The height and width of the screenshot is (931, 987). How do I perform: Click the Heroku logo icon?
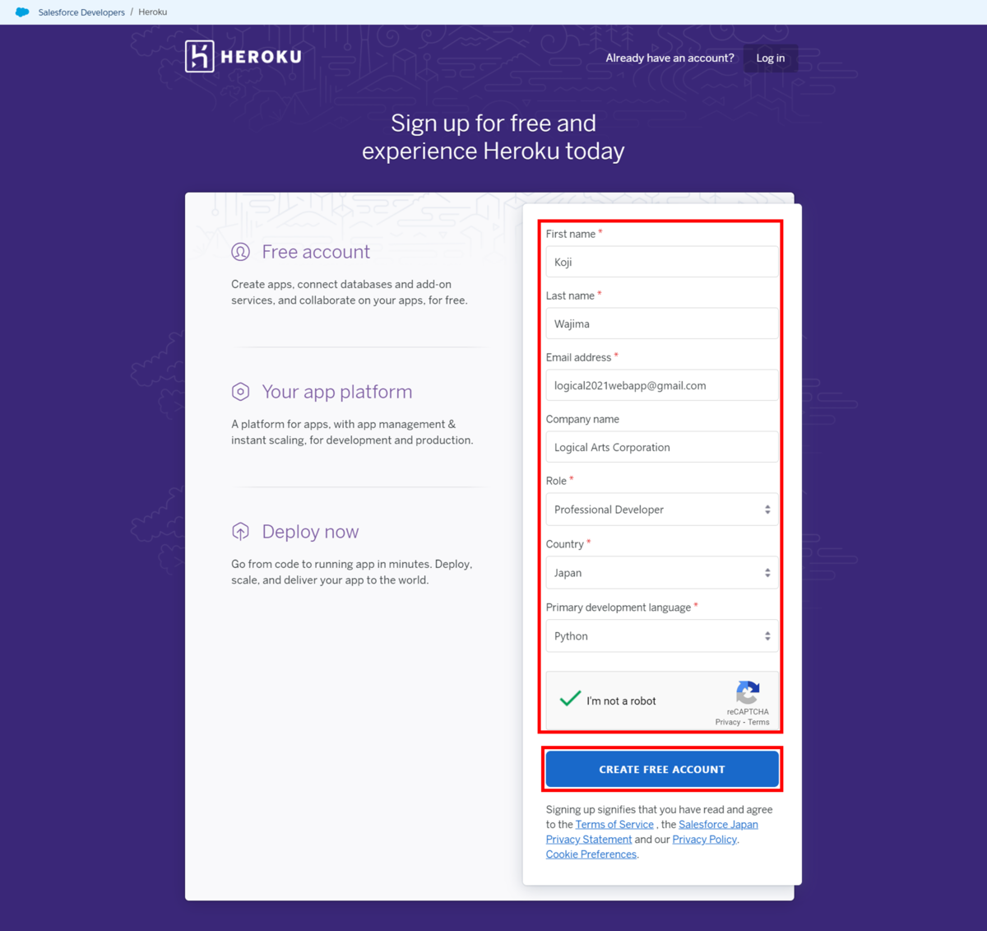pos(200,56)
